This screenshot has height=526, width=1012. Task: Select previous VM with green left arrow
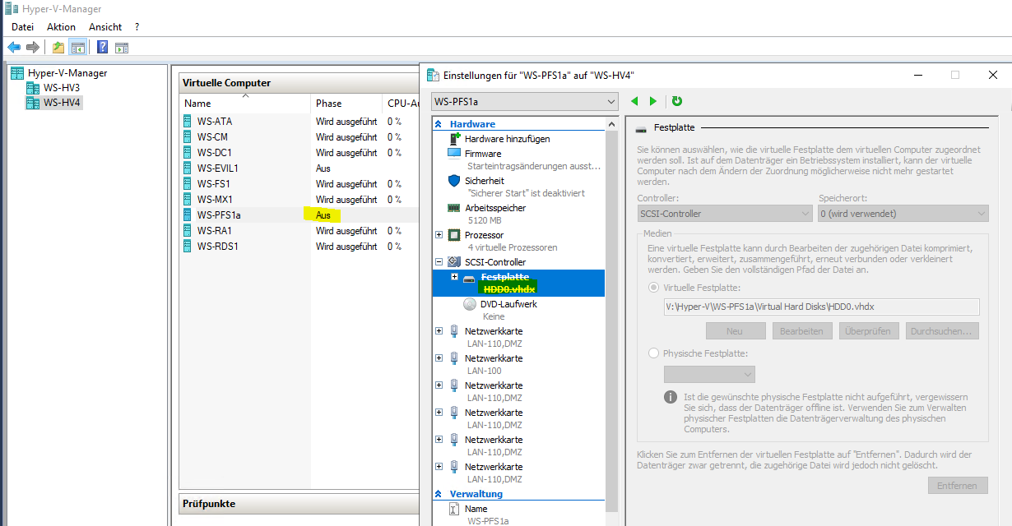coord(634,101)
